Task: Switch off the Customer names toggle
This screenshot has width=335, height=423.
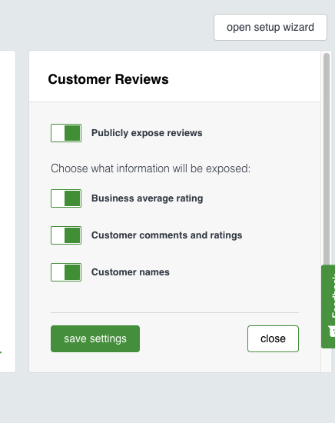Action: click(66, 272)
